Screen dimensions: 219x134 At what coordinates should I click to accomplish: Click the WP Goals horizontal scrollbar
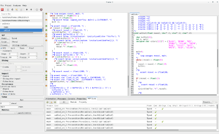click(112, 130)
